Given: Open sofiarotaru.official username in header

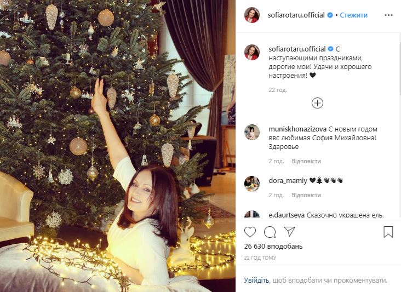Looking at the screenshot, I should pos(296,15).
